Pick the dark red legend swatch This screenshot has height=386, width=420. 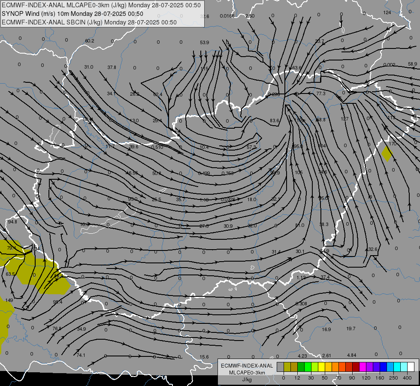(x=356, y=367)
